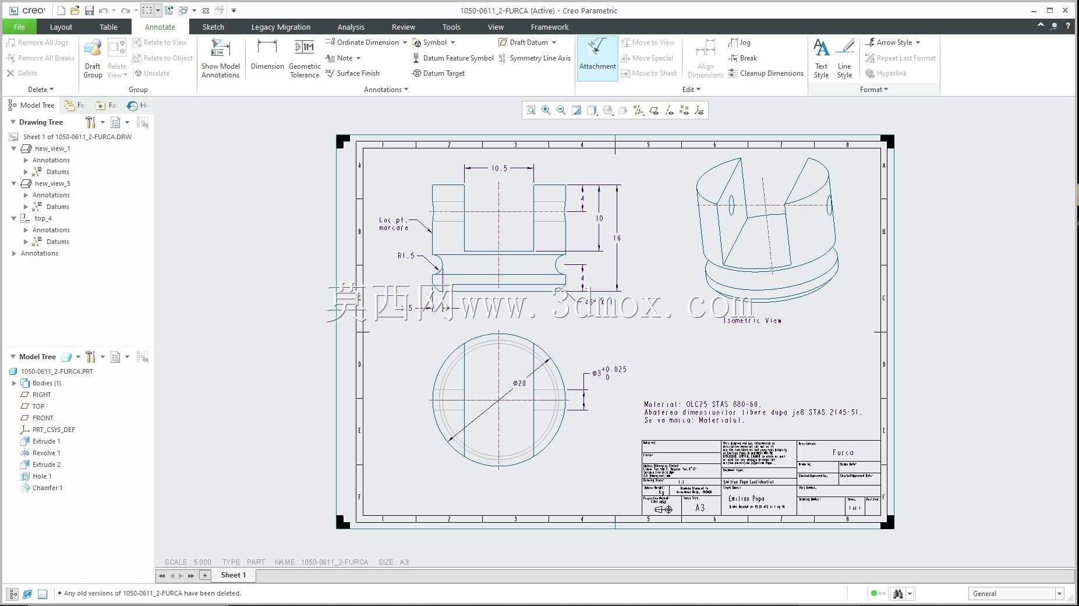Viewport: 1079px width, 606px height.
Task: Toggle point display in graphics toolbar
Action: (x=684, y=110)
